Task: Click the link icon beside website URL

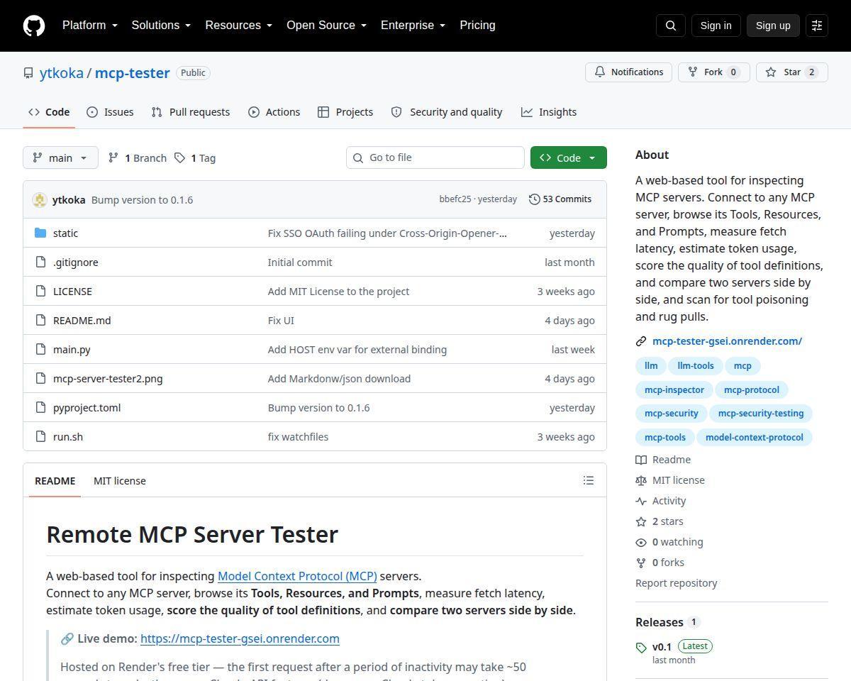Action: [x=641, y=341]
